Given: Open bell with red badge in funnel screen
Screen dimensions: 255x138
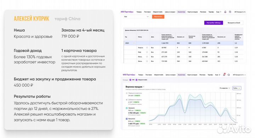Looking at the screenshot, I should (x=224, y=74).
